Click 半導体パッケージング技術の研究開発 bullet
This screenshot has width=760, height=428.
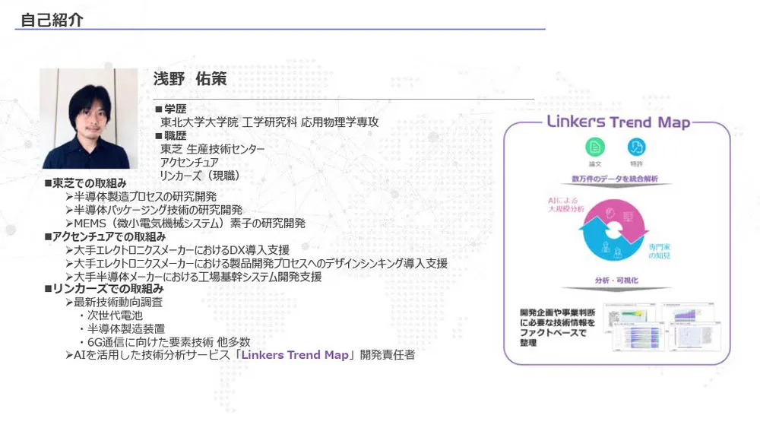(154, 210)
